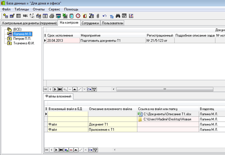Click the upper table horizontal scrollbar thumb
The image size is (225, 155).
point(165,89)
